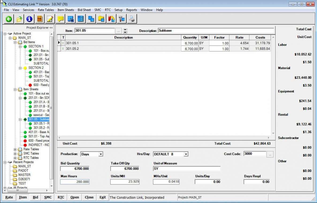Collapse the Bid Items tree node
Viewport: 317px width, 203px height.
click(x=15, y=42)
